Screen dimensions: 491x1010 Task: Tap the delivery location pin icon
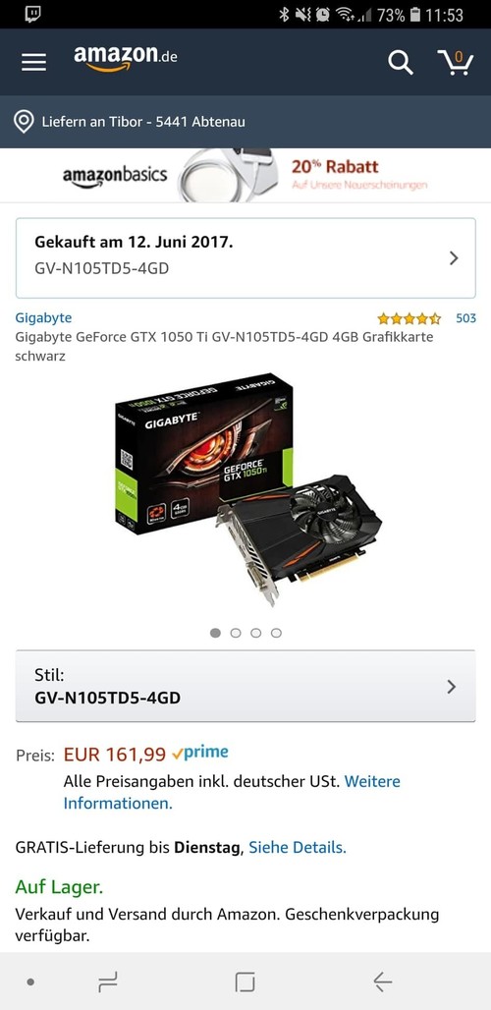(x=24, y=121)
